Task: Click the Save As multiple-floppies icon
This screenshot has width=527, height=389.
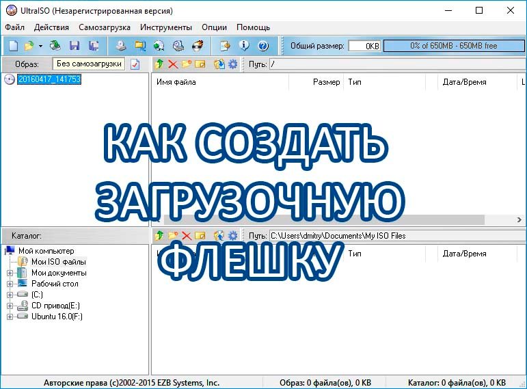Action: point(94,46)
